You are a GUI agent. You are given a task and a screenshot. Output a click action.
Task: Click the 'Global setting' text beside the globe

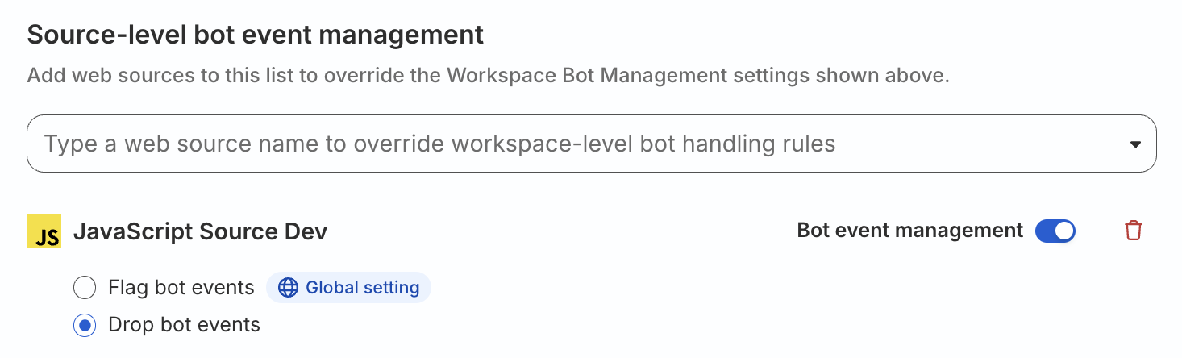(x=363, y=288)
